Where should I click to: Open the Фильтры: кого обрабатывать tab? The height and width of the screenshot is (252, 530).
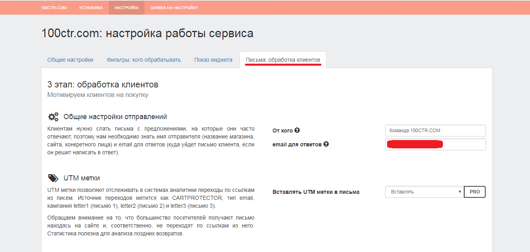click(x=144, y=60)
